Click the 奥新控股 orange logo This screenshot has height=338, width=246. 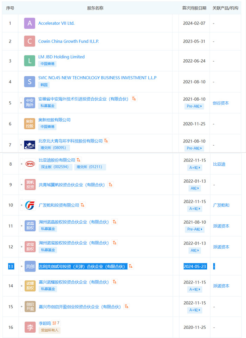[30, 124]
